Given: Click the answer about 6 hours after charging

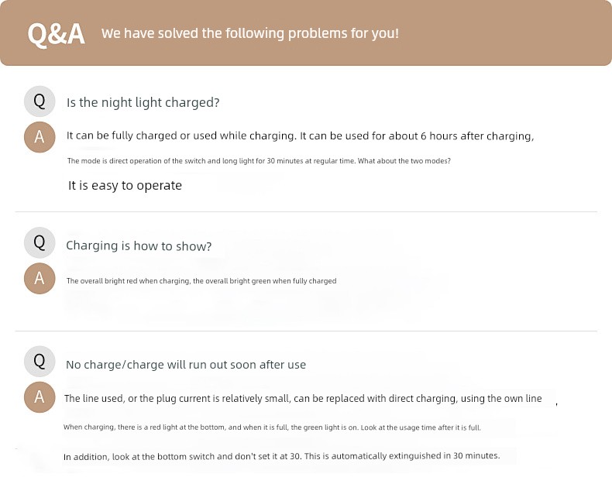Looking at the screenshot, I should 300,136.
